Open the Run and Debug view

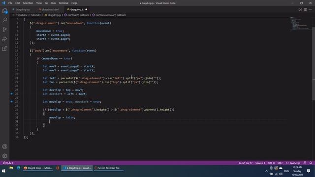point(4,39)
